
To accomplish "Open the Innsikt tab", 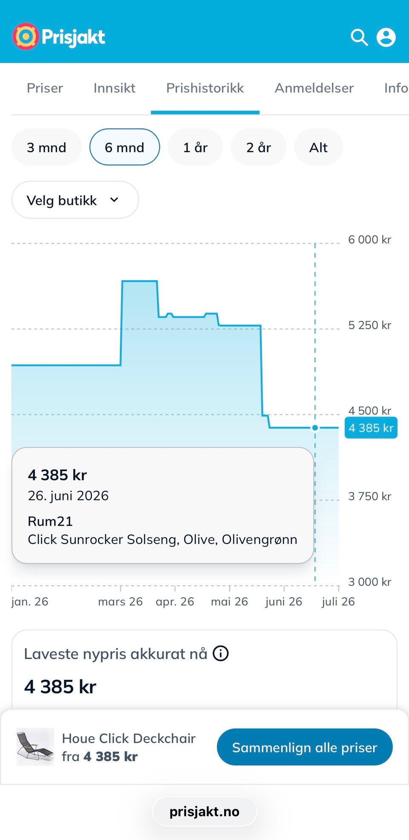I will click(114, 88).
